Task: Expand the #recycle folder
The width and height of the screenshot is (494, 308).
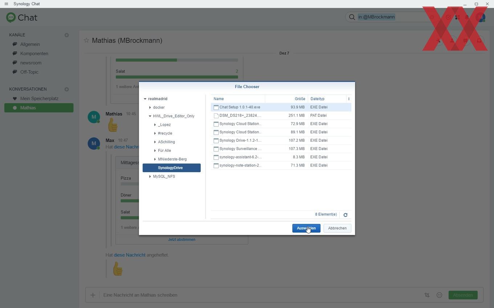Action: click(155, 133)
